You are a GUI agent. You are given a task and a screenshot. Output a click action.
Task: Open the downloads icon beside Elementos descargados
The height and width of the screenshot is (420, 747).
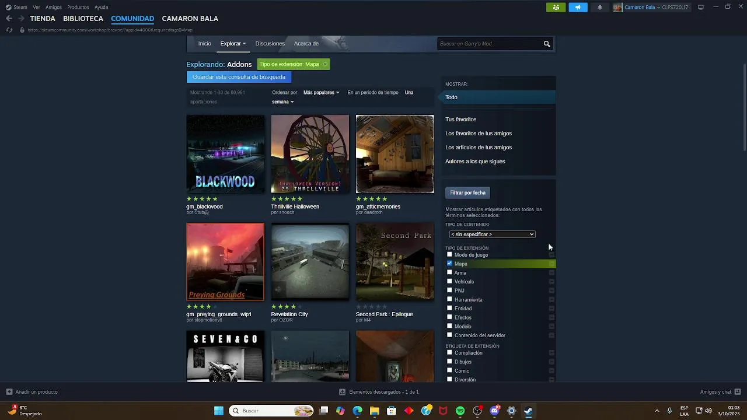coord(342,392)
